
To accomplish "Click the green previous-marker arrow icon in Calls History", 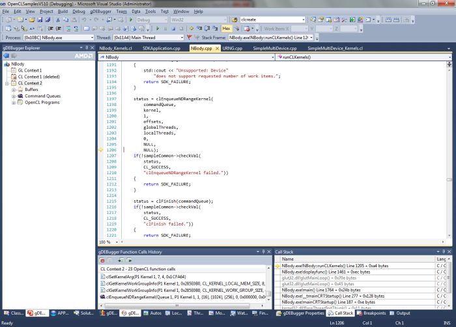I will tap(121, 260).
